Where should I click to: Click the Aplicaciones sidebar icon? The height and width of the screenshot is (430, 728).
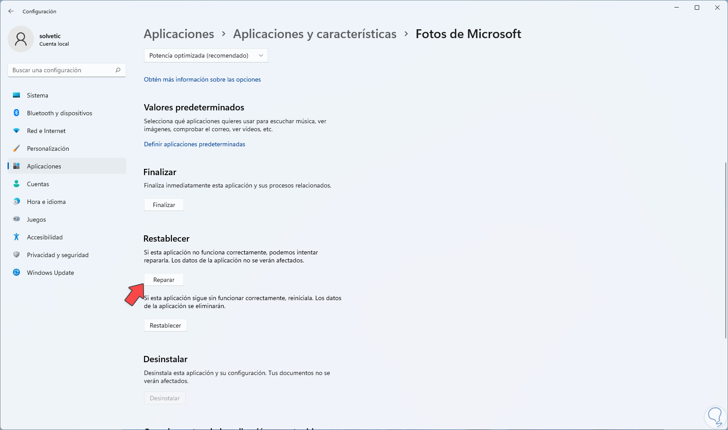(x=16, y=166)
